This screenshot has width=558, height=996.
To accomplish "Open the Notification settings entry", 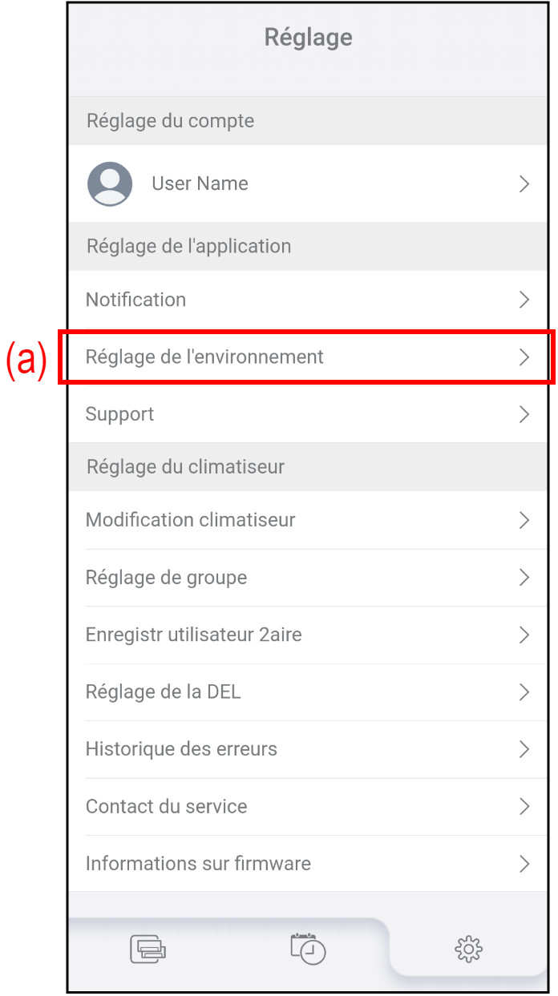I will click(136, 300).
